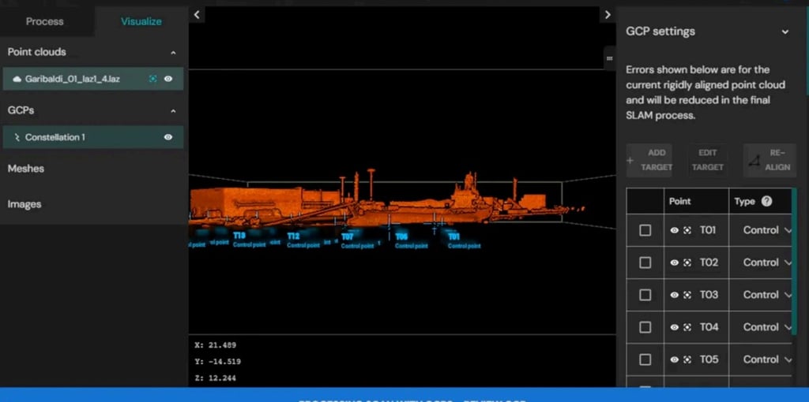Open the T03 Type dropdown
Screen dimensions: 809x402
tap(766, 295)
